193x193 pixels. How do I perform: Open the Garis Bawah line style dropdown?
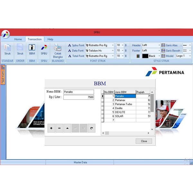click(x=190, y=51)
